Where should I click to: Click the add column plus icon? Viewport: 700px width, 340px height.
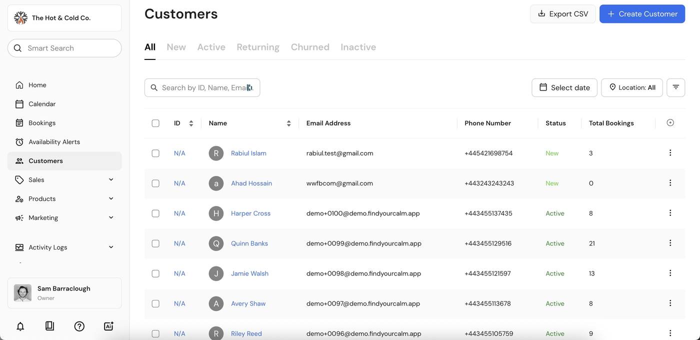click(670, 122)
